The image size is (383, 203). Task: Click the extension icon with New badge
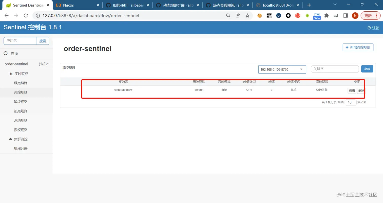(317, 16)
